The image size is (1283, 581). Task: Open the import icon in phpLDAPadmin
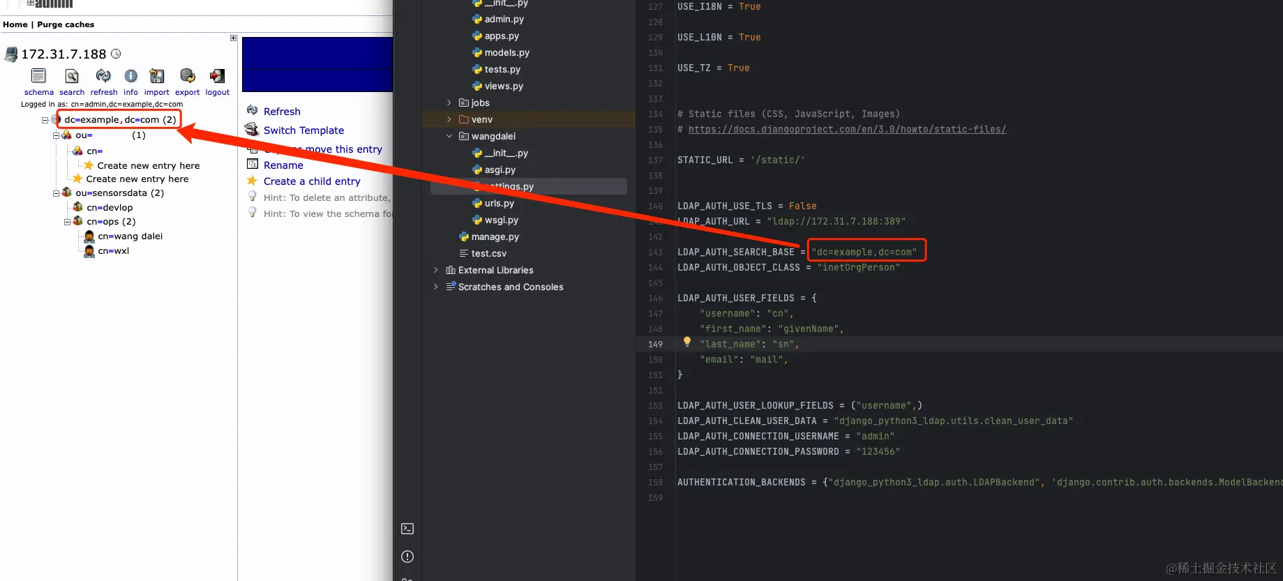(157, 75)
